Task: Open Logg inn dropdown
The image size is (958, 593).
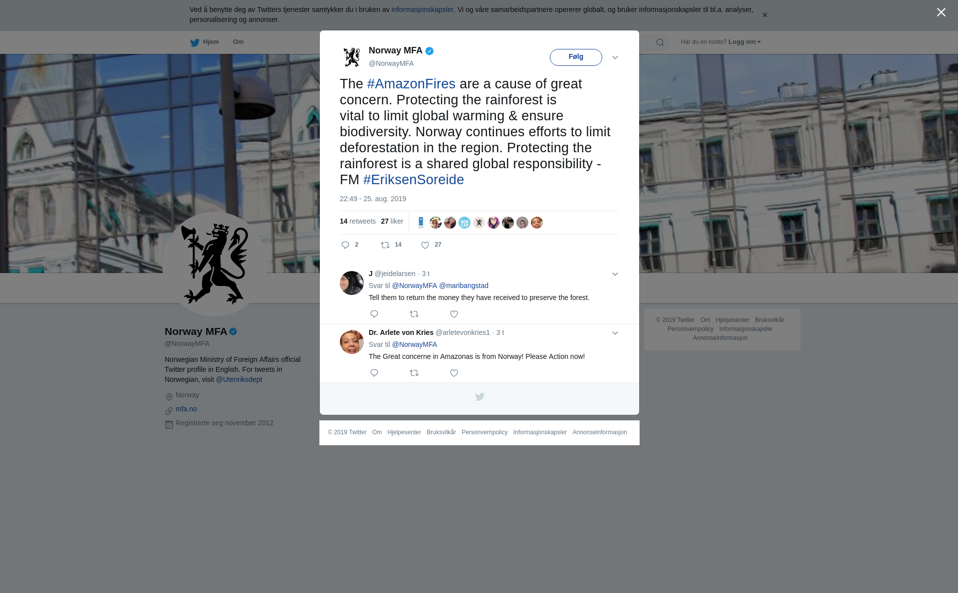Action: (x=744, y=42)
